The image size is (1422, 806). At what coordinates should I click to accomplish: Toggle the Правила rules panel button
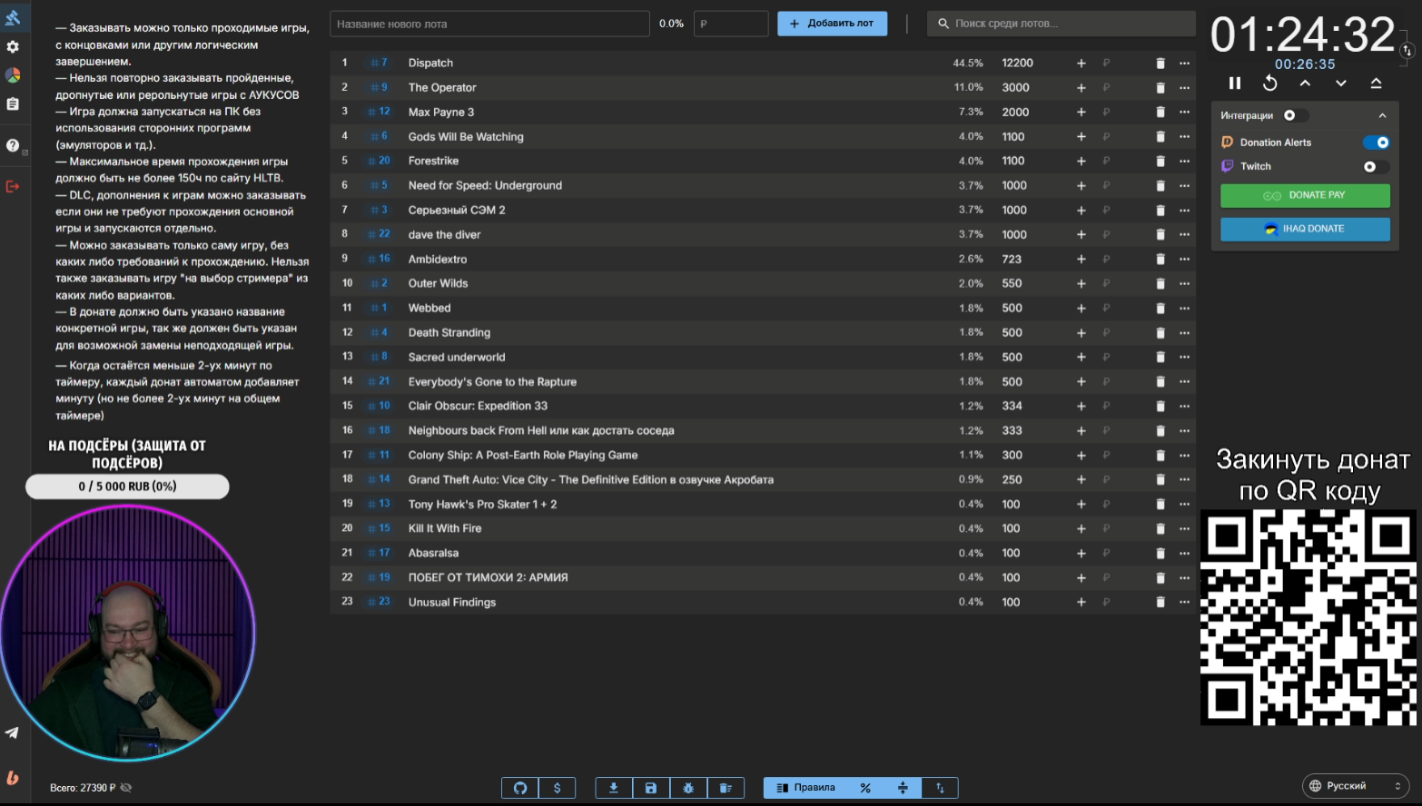pyautogui.click(x=806, y=788)
